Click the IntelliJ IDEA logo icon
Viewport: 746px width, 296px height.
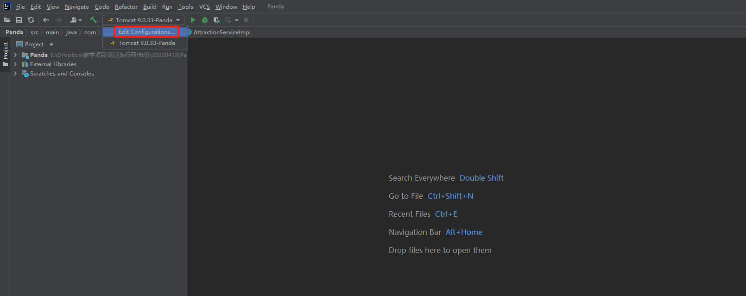click(x=7, y=6)
